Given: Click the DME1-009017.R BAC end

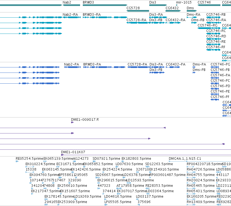Looking at the screenshot, I should pyautogui.click(x=72, y=122).
